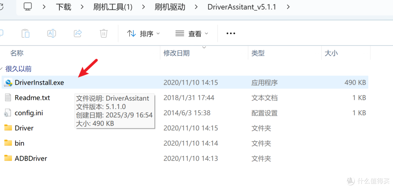Screen dimensions: 393x189
Task: Click the Paste clipboard toolbar icon
Action: pos(25,33)
